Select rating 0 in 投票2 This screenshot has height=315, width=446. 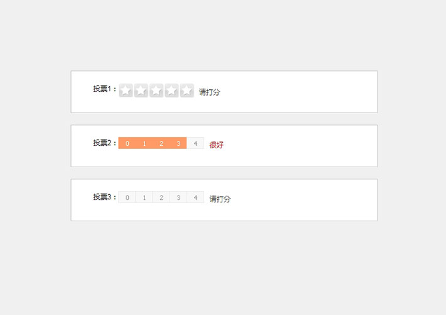[127, 143]
